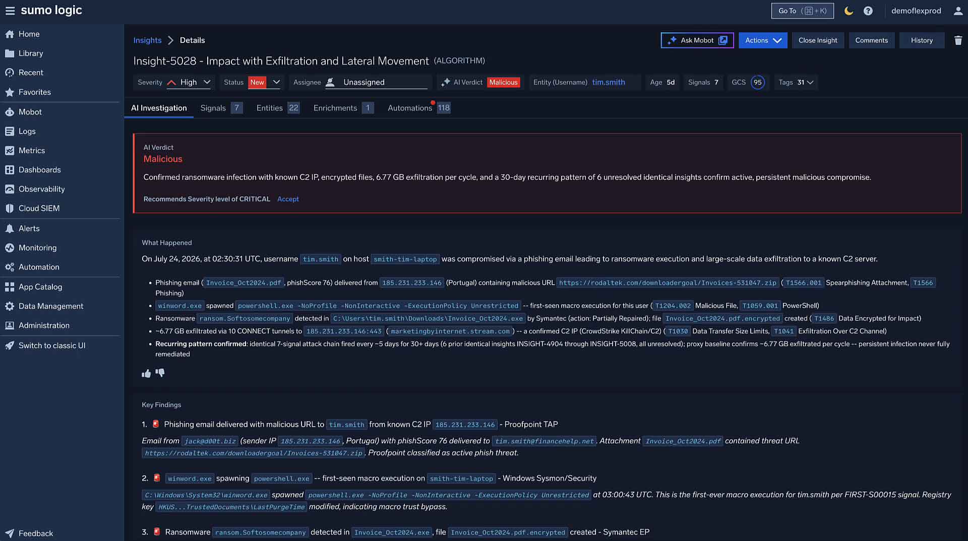Click the Close Insight button
The image size is (968, 541).
[818, 40]
